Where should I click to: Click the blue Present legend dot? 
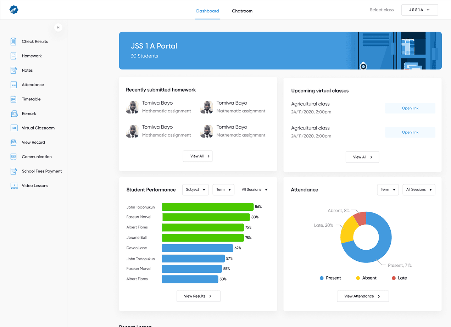322,278
